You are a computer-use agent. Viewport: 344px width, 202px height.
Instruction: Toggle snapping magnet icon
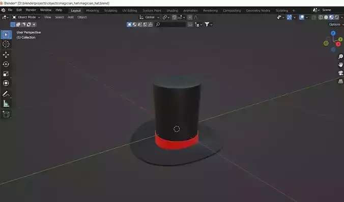(x=174, y=17)
